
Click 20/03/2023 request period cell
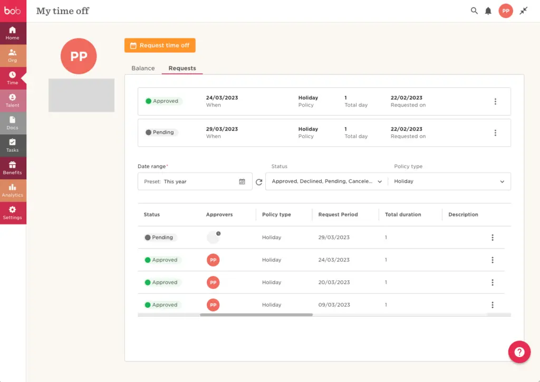[334, 282]
